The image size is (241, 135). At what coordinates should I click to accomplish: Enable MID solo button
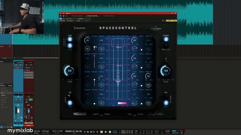point(166,96)
